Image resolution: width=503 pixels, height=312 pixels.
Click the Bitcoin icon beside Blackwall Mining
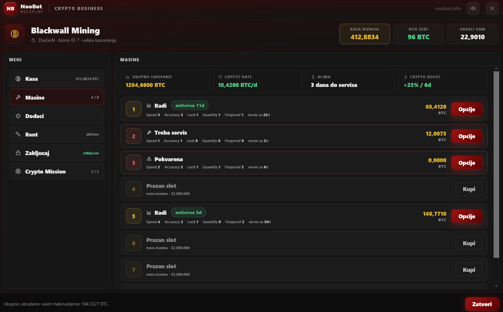click(15, 34)
